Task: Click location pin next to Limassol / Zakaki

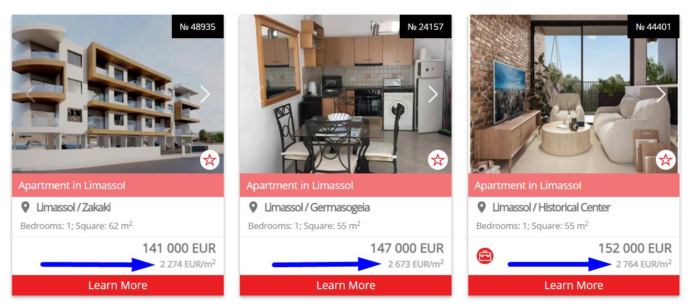Action: (25, 207)
